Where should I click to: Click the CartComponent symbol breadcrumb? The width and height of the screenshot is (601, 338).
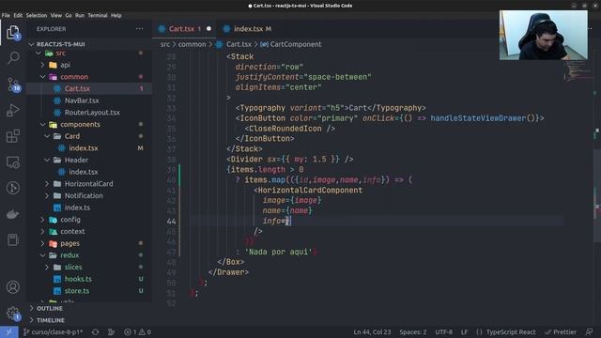(x=291, y=44)
